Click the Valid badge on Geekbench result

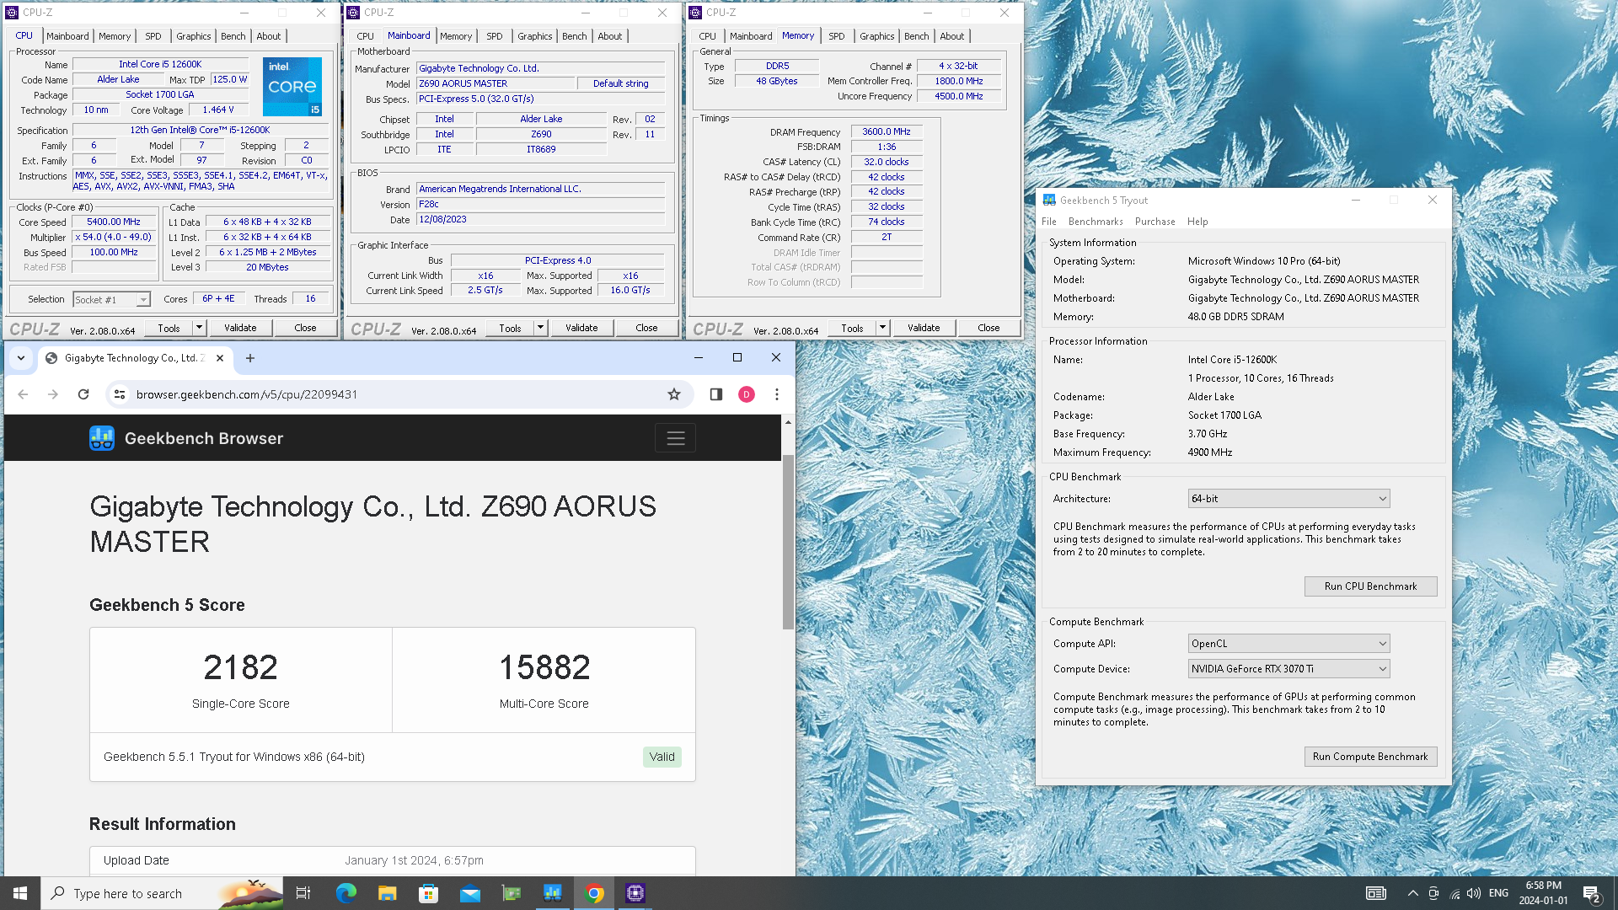[662, 757]
